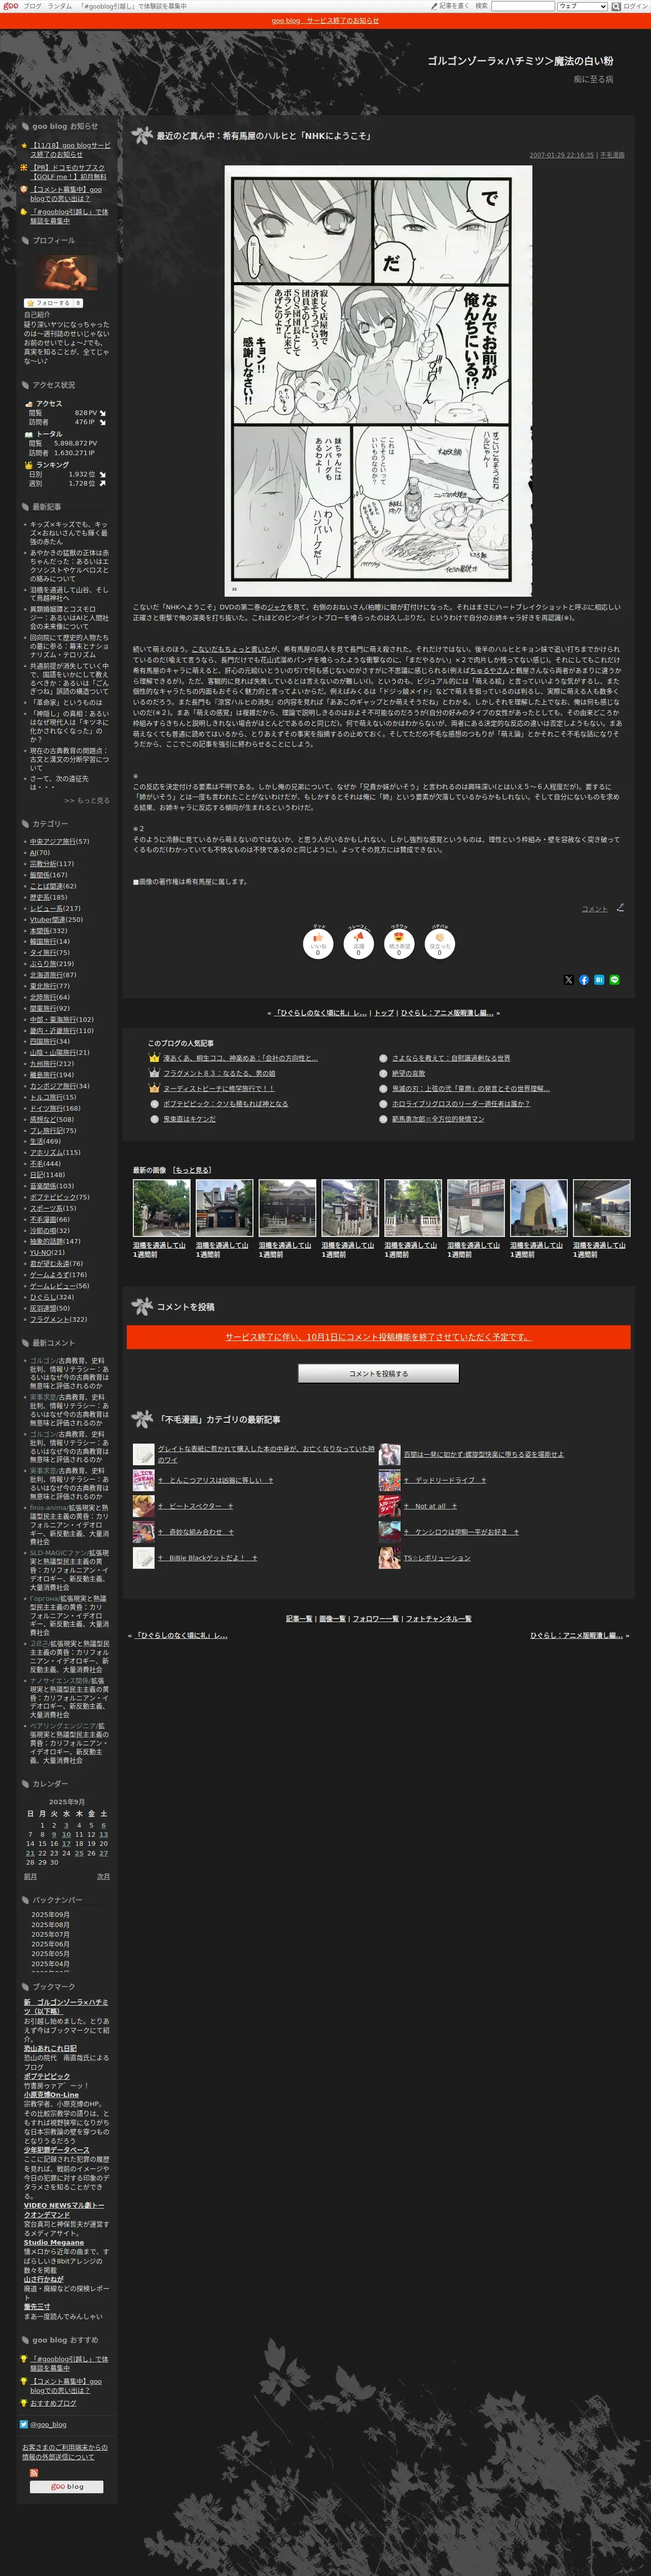The width and height of the screenshot is (651, 2576).
Task: Open 画像一覧 in the footer navigation
Action: coord(332,1618)
